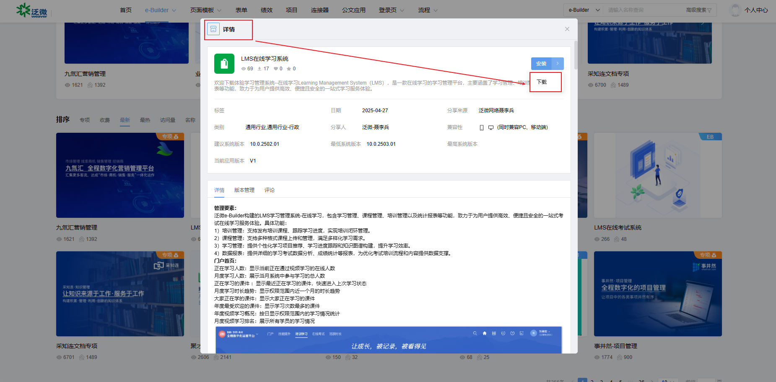Viewport: 776px width, 382px height.
Task: Expand the 页面模板 dropdown menu
Action: [x=206, y=10]
